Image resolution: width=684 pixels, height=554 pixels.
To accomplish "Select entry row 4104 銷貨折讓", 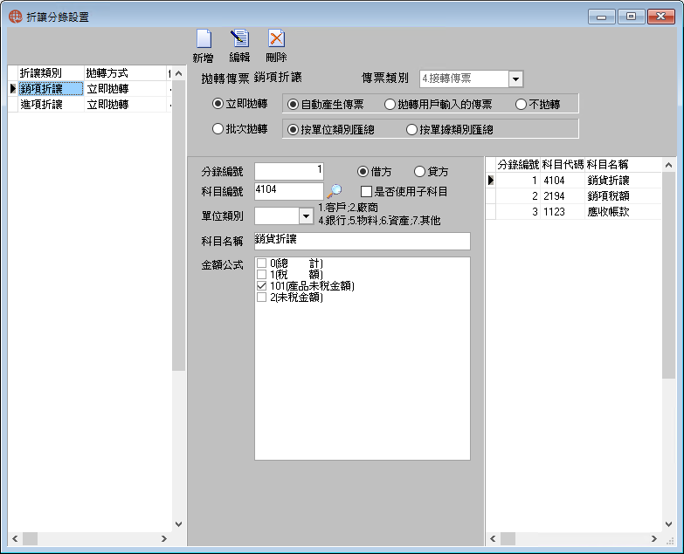I will (574, 181).
